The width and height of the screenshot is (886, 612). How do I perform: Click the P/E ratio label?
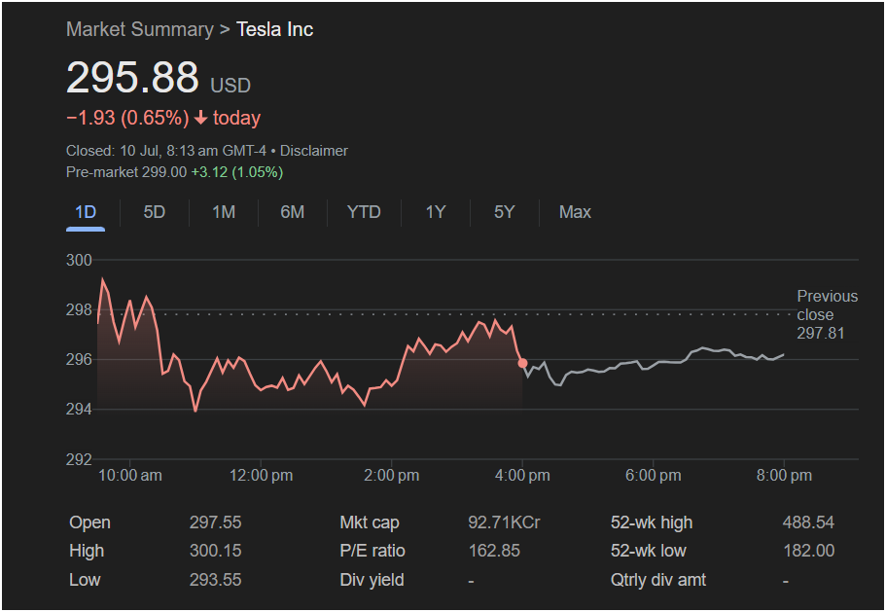[x=372, y=551]
